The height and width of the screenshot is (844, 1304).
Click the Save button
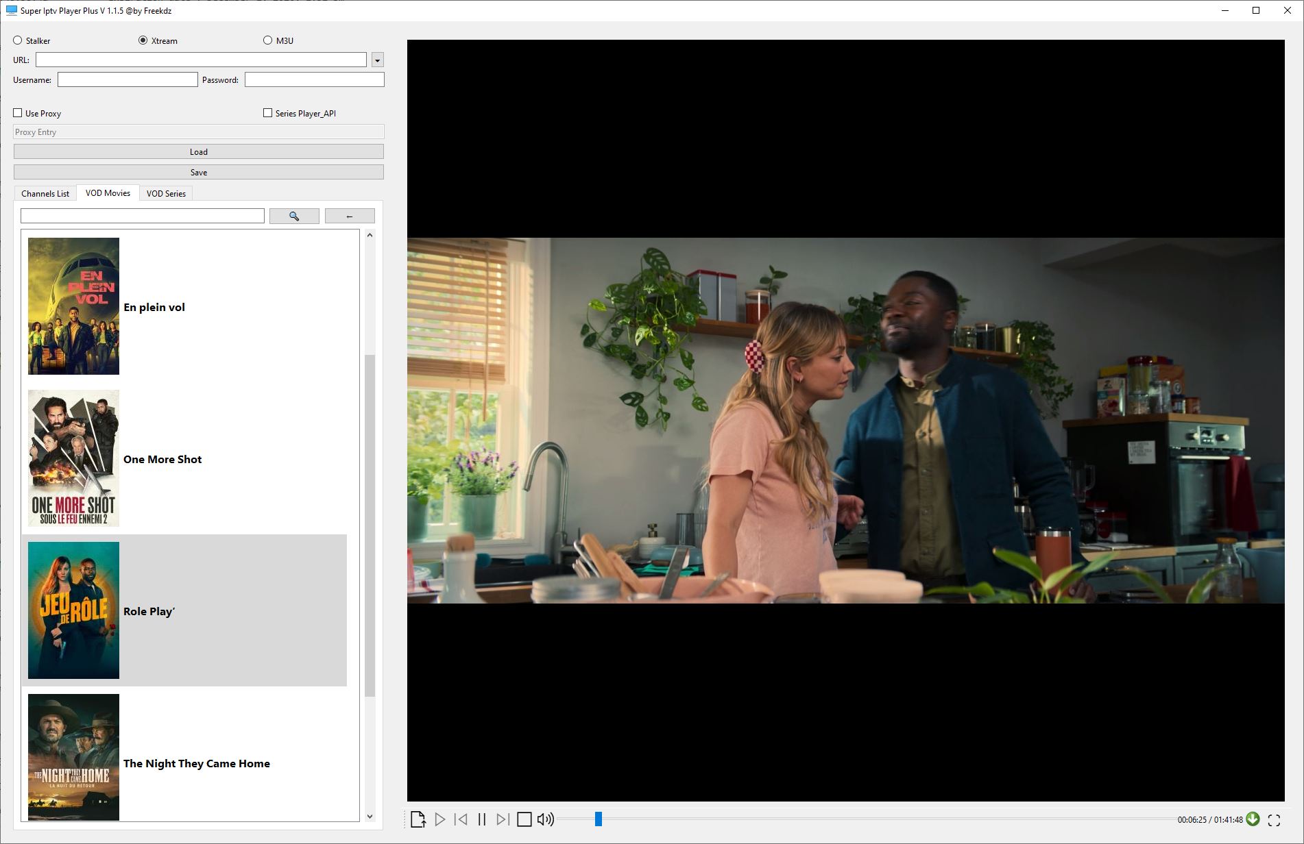(199, 172)
